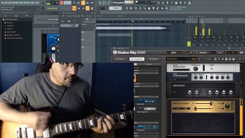Click the metronome icon in Guitar Rig toolbar
Image resolution: width=245 pixels, height=138 pixels.
point(223,59)
